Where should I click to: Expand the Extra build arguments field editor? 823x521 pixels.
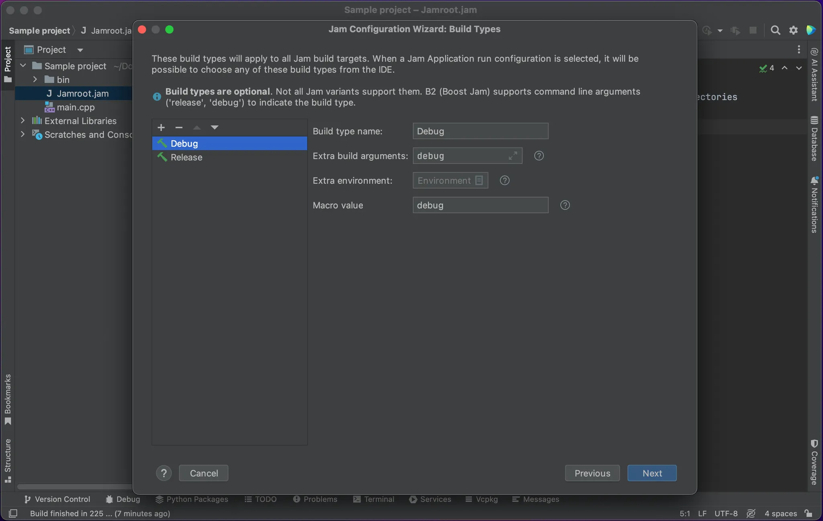tap(513, 156)
